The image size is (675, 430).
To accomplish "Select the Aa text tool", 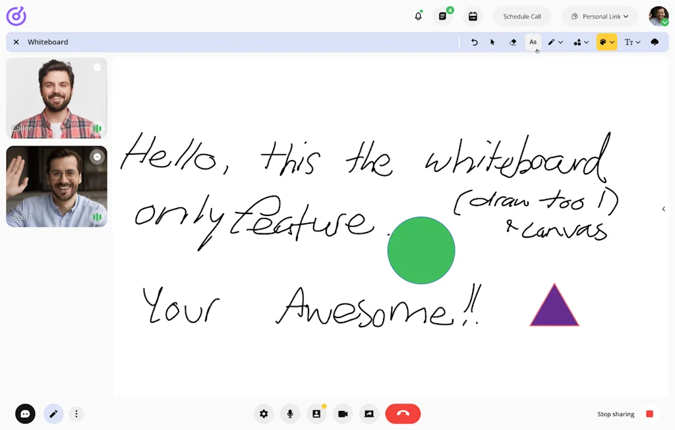I will (x=533, y=42).
